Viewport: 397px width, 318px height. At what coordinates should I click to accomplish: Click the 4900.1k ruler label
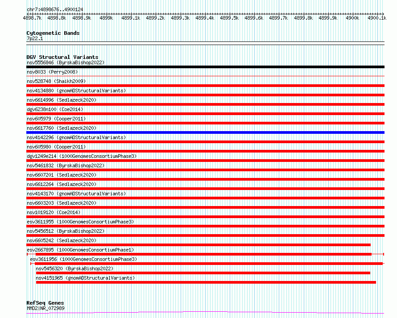click(x=377, y=18)
